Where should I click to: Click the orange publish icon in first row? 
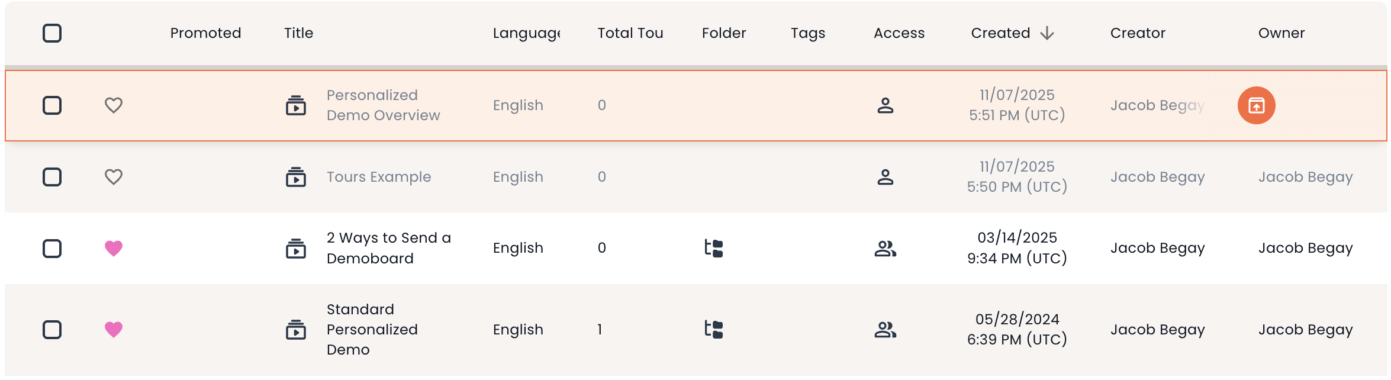pos(1256,105)
